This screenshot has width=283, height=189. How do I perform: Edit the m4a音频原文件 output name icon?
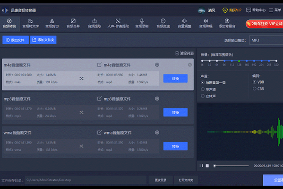click(99, 64)
